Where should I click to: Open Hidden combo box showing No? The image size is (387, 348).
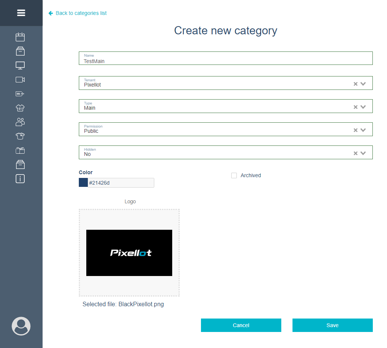point(226,152)
